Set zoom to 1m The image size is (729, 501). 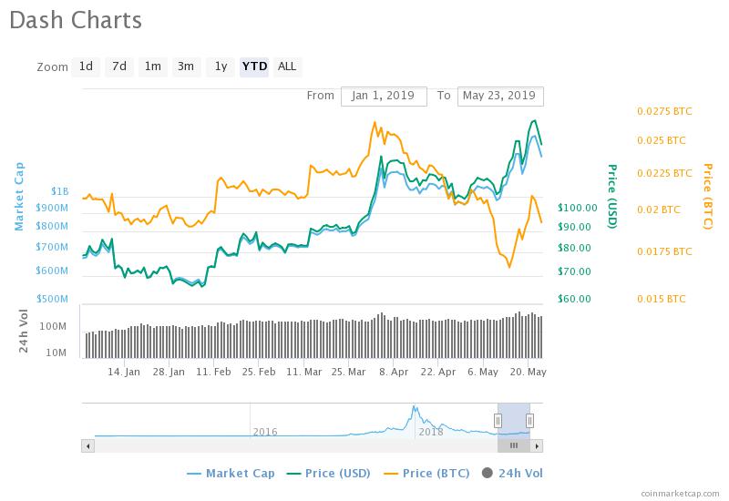point(153,66)
